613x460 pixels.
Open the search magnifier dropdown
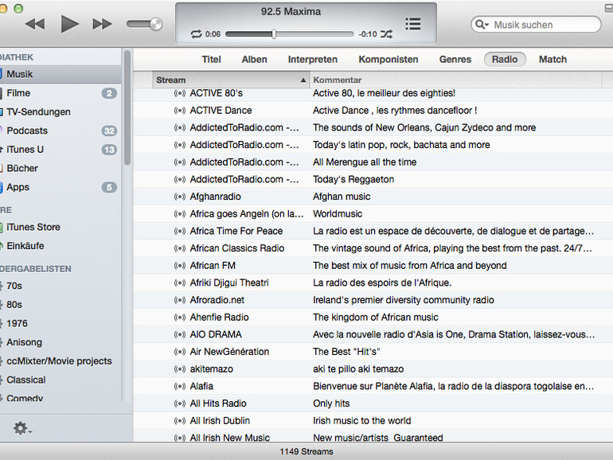coord(482,25)
